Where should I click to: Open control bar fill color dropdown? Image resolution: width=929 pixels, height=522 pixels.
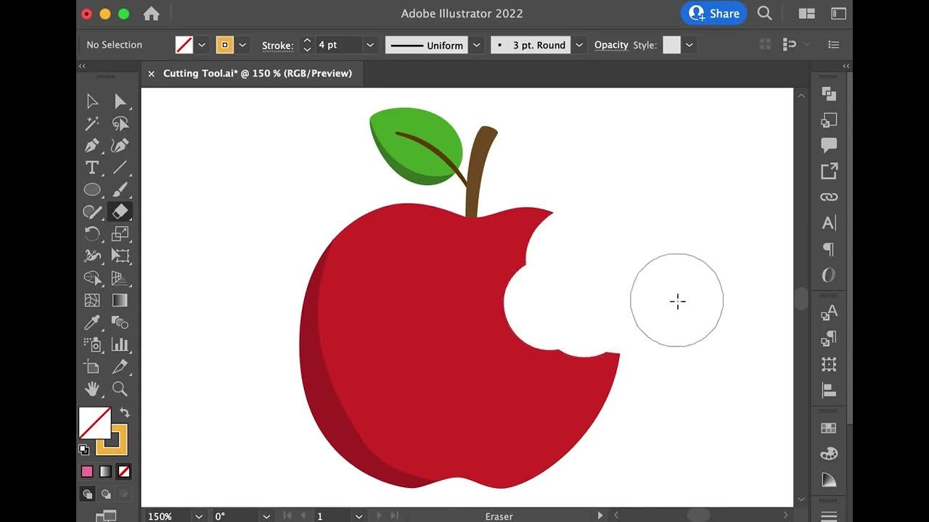[x=202, y=45]
